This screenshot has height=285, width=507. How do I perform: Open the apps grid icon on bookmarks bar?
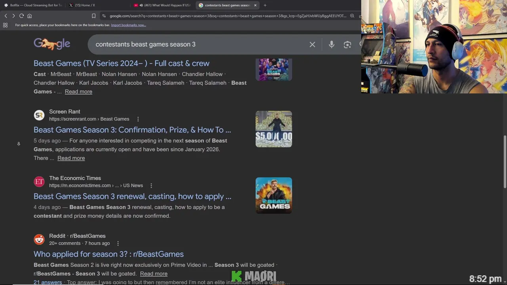pos(5,25)
